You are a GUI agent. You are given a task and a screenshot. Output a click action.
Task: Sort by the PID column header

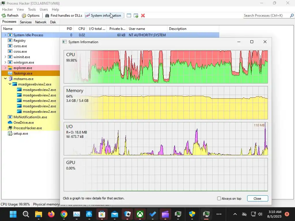point(67,29)
